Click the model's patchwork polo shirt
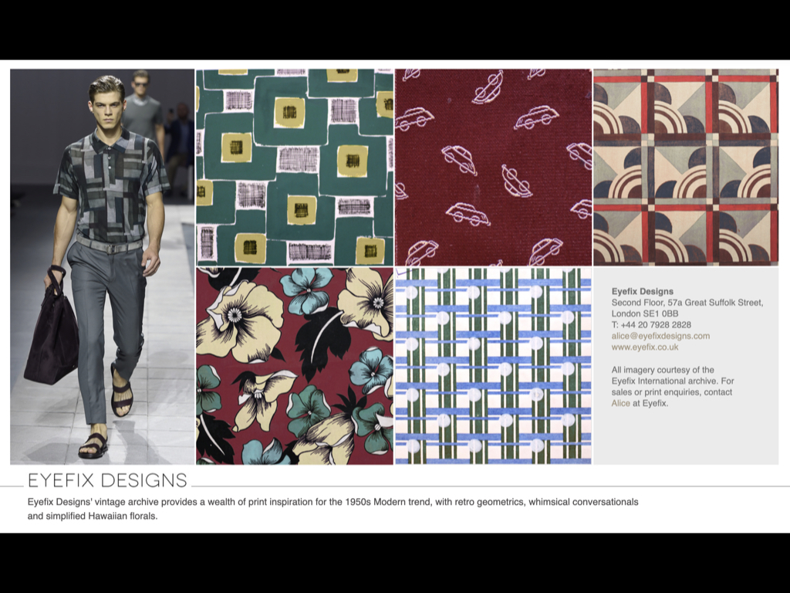Viewport: 790px width, 593px height. pos(113,188)
